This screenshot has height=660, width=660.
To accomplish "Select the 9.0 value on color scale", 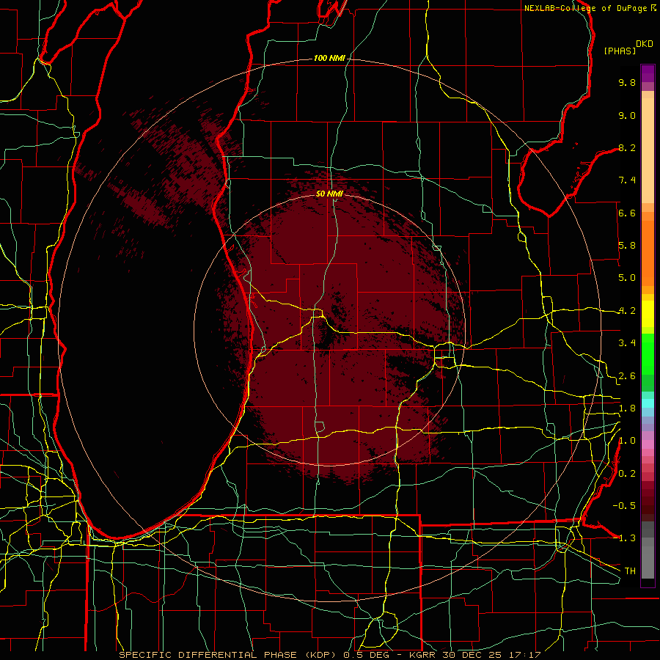I will tap(627, 115).
